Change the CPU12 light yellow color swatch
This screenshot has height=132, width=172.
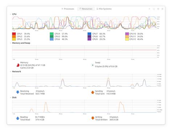pos(127,39)
